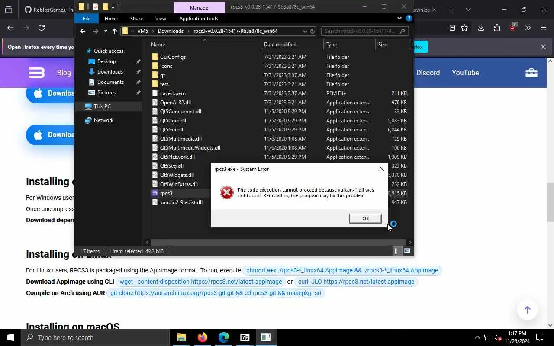The image size is (554, 346).
Task: Switch Explorer to large icons view
Action: pyautogui.click(x=407, y=251)
